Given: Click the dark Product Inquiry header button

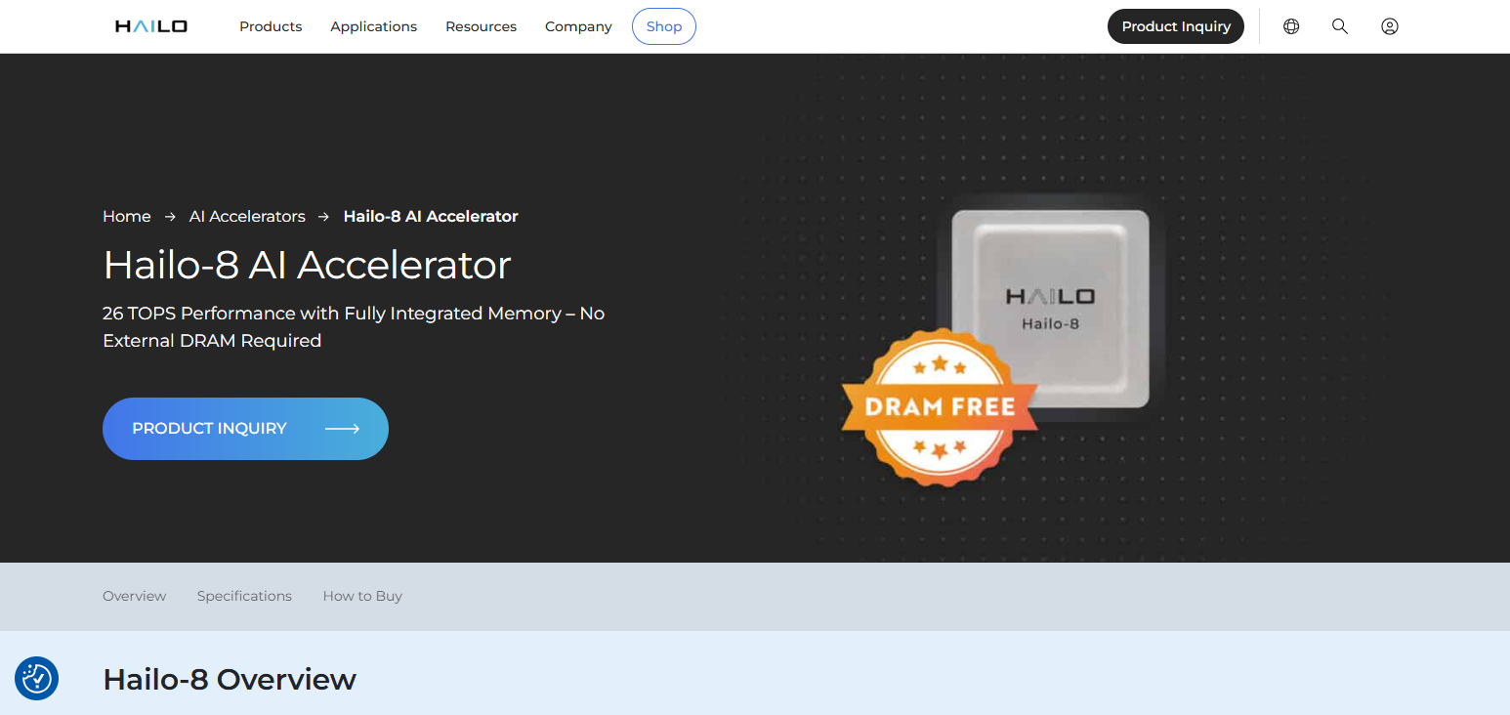Looking at the screenshot, I should (1176, 26).
